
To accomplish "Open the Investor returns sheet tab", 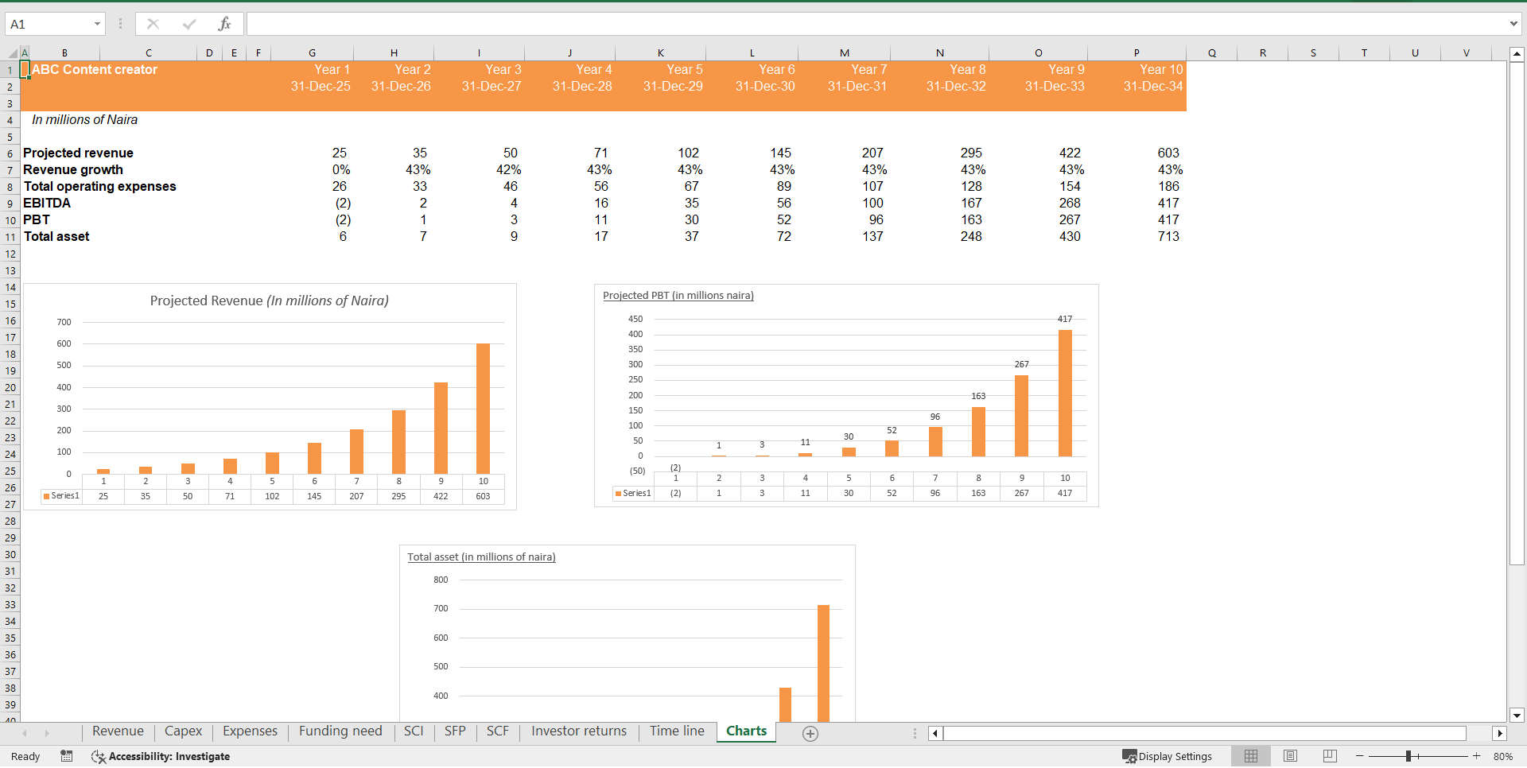I will pyautogui.click(x=579, y=731).
